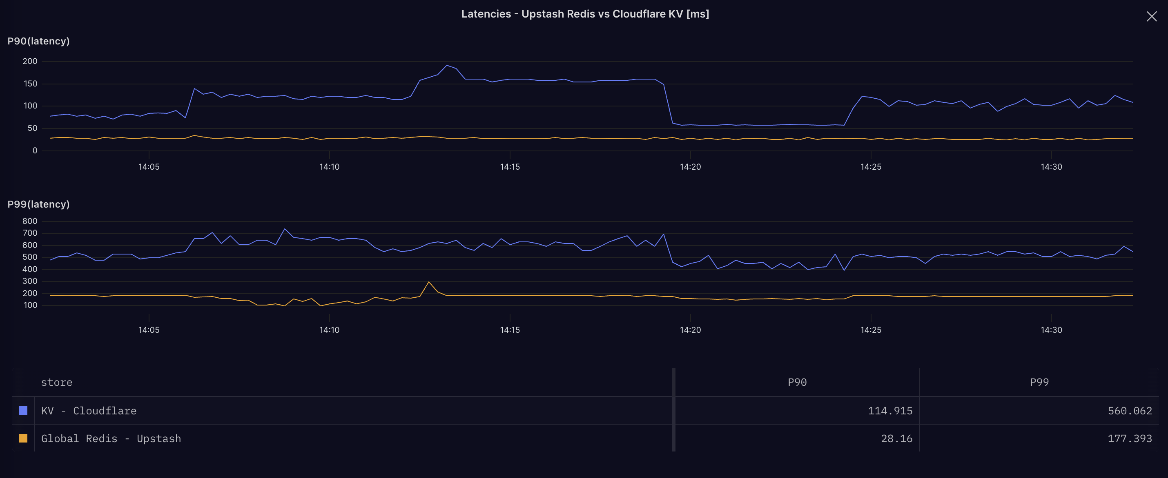Click the 14:10 marker on P99 chart
The width and height of the screenshot is (1168, 478).
pyautogui.click(x=329, y=330)
